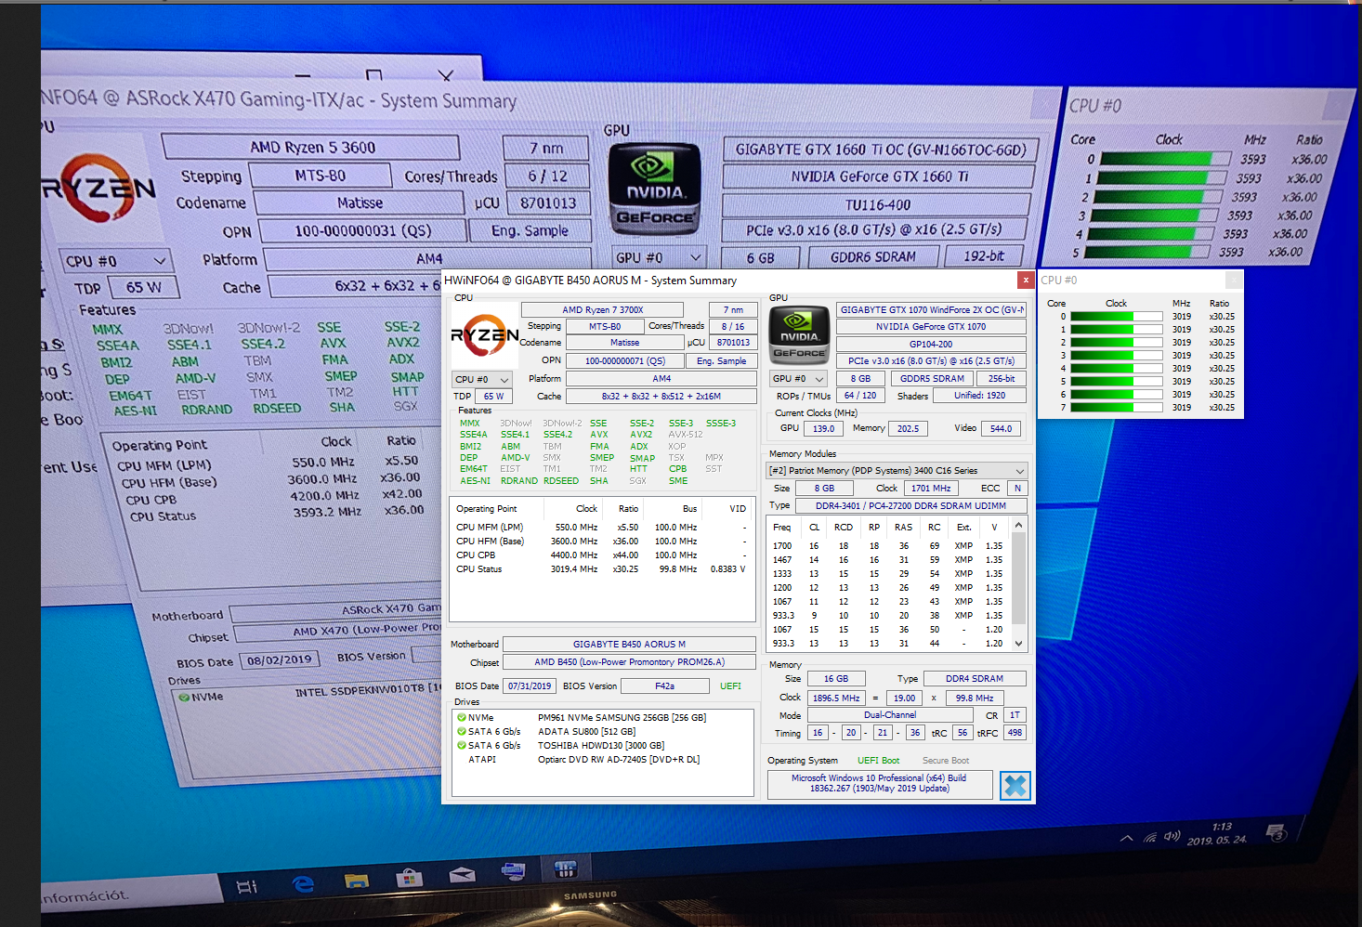Click the NVIDIA GeForce logo in the ASRock X470 window
Screen dimensions: 1362x927
[x=654, y=191]
